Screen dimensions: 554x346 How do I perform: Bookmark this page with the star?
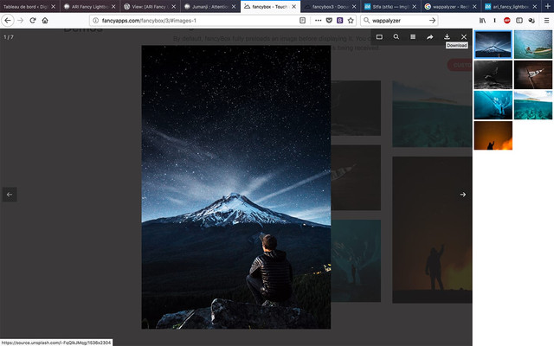[351, 21]
